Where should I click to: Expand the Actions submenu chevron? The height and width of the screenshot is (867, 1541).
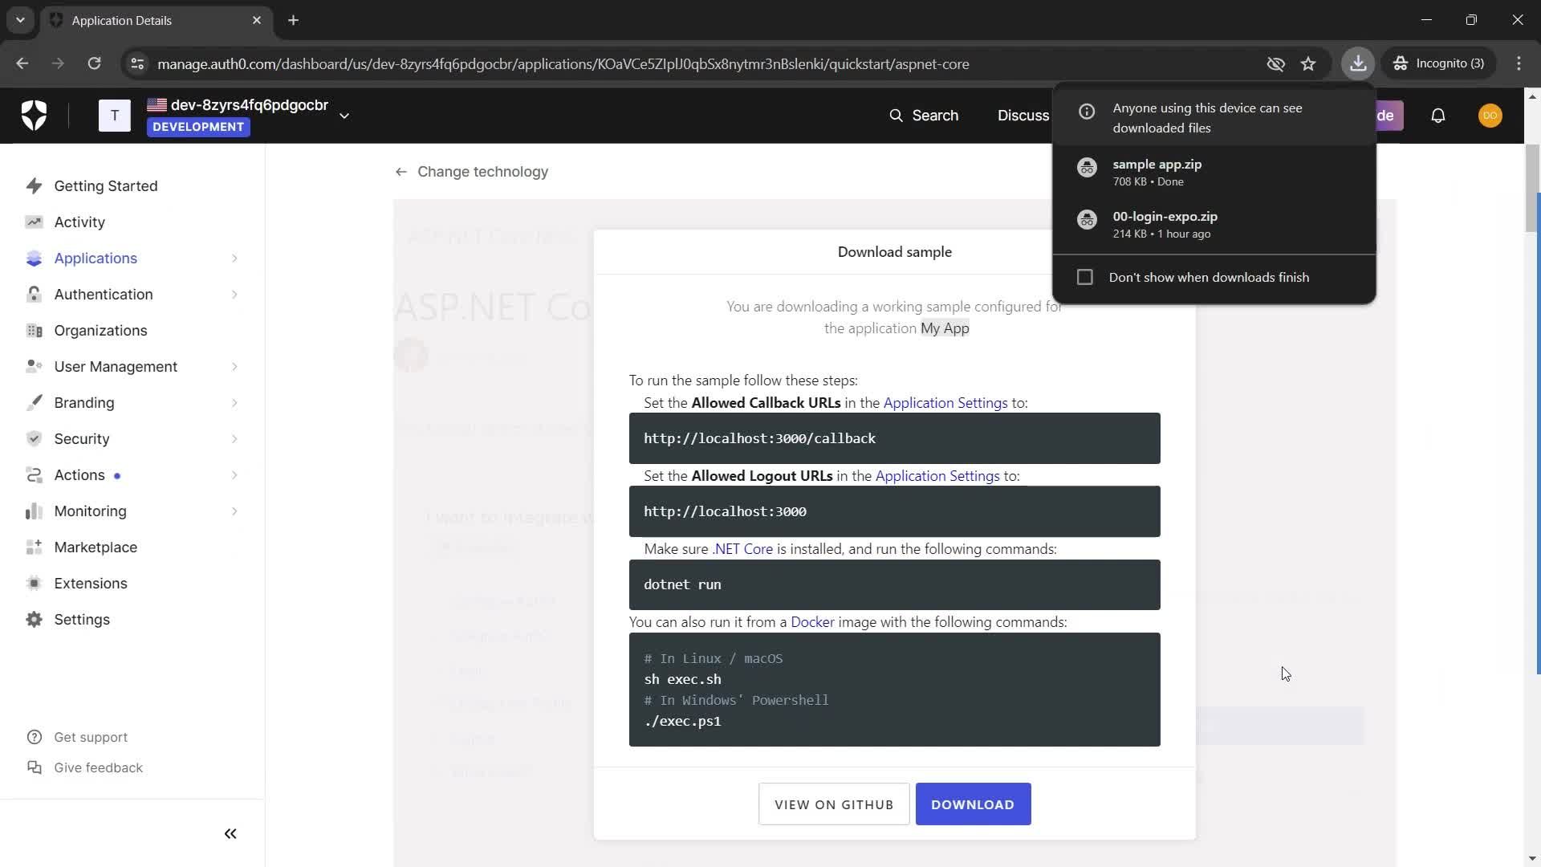pos(234,475)
